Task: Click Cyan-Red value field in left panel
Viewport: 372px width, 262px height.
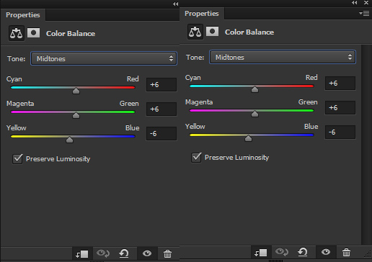Action: point(161,84)
